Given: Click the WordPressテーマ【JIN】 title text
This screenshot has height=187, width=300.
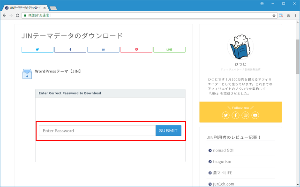Looking at the screenshot, I should pos(59,72).
